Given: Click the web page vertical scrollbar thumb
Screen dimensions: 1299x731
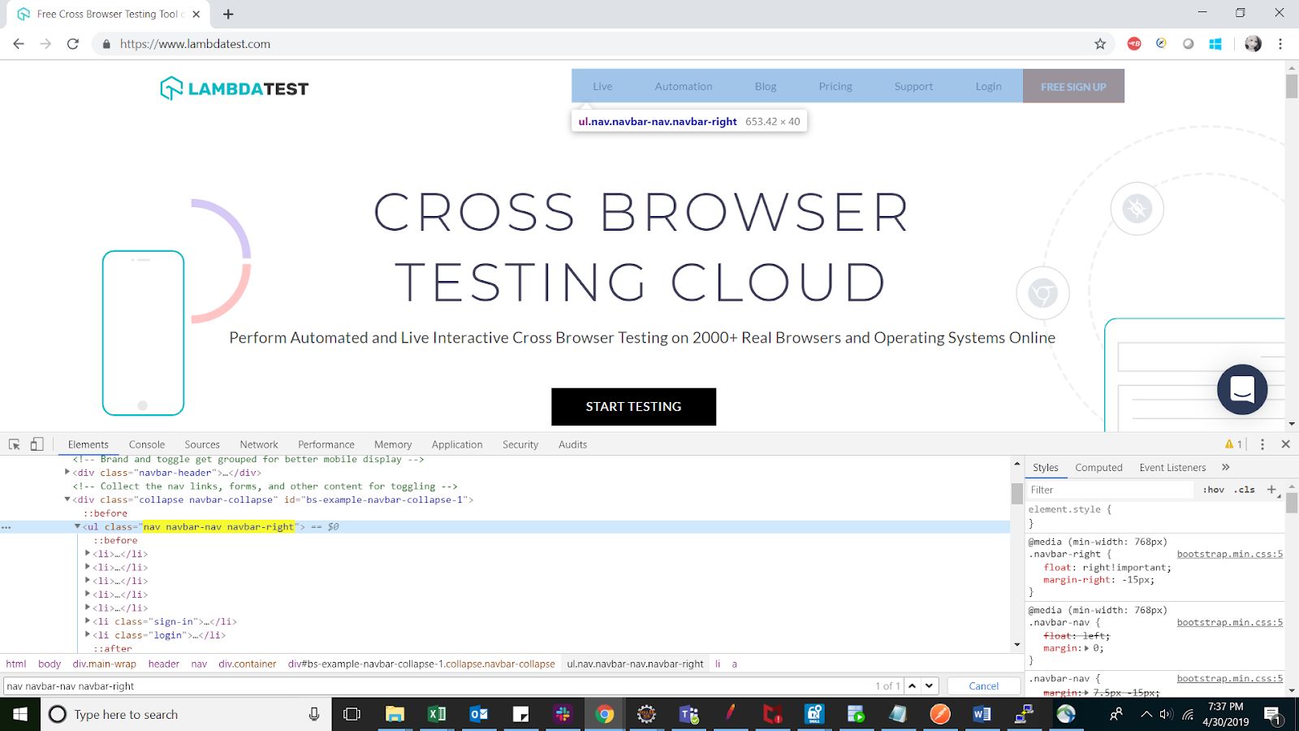Looking at the screenshot, I should tap(1292, 86).
